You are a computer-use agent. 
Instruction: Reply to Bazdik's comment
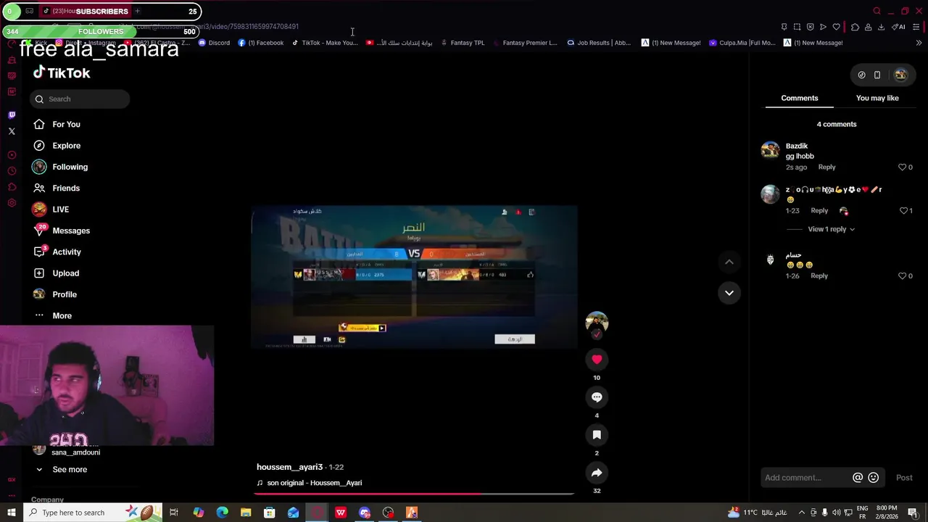(x=826, y=167)
